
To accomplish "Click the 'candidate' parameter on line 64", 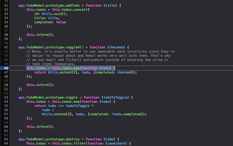I will (x=116, y=143).
